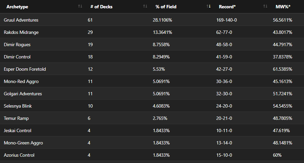
Task: Select the 28.1106% field share cell
Action: [x=162, y=20]
